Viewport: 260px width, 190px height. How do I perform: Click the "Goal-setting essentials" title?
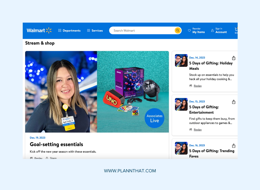[56, 144]
